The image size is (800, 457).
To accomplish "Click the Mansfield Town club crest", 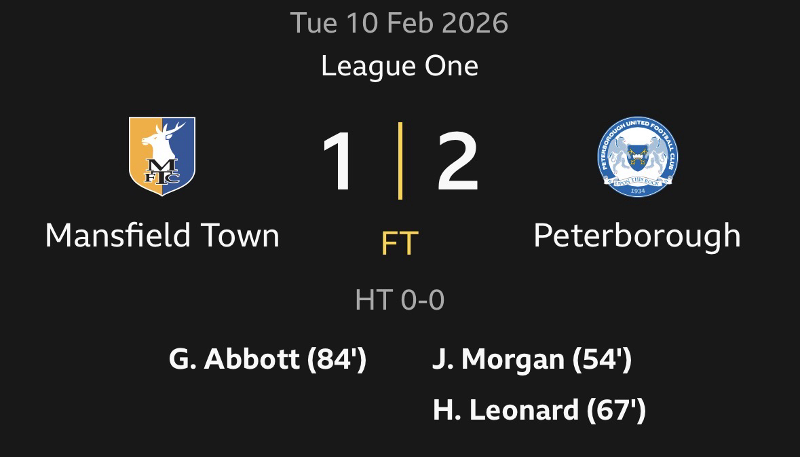I will coord(162,156).
